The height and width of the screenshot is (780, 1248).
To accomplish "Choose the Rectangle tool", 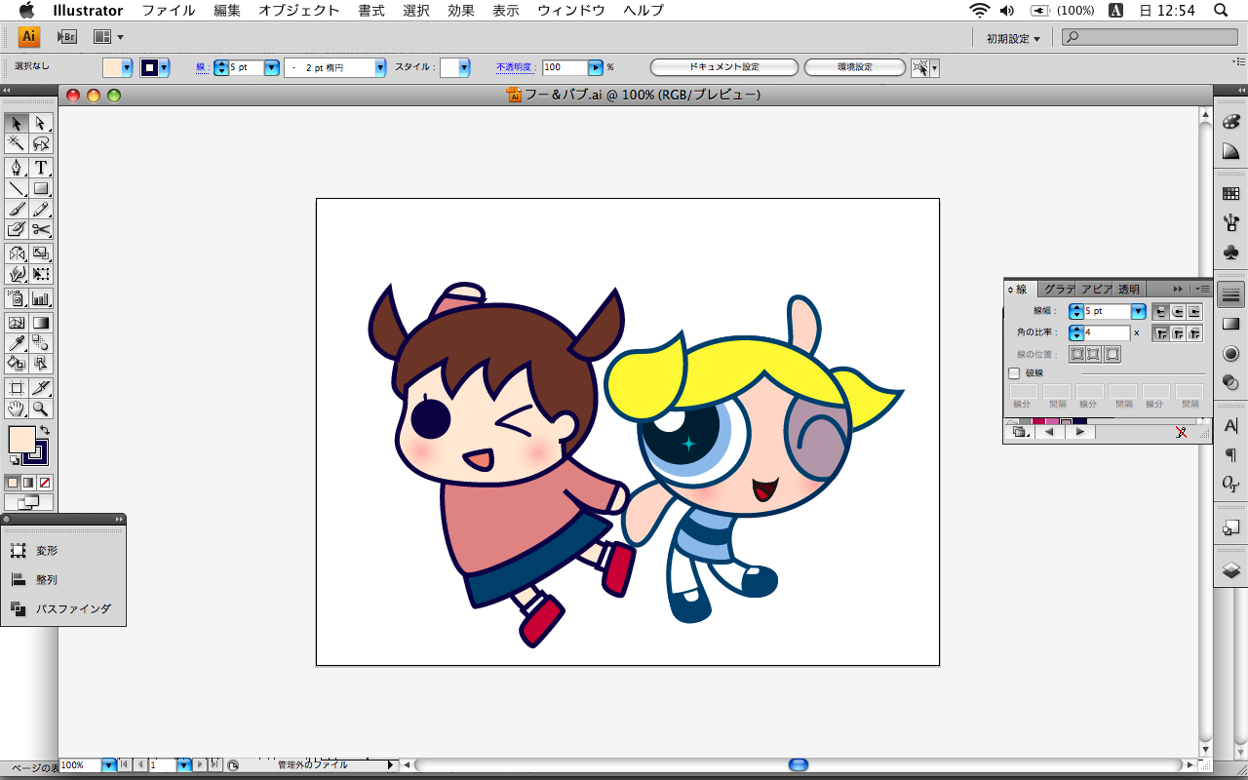I will click(x=41, y=188).
